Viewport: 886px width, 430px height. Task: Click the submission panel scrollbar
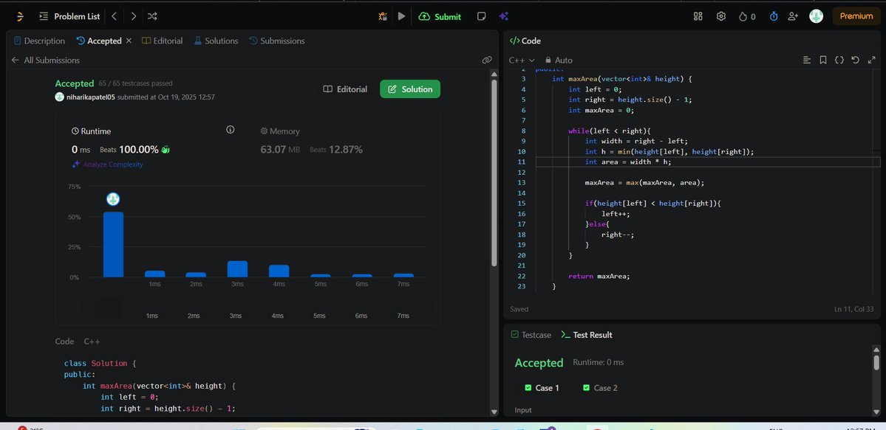(494, 173)
